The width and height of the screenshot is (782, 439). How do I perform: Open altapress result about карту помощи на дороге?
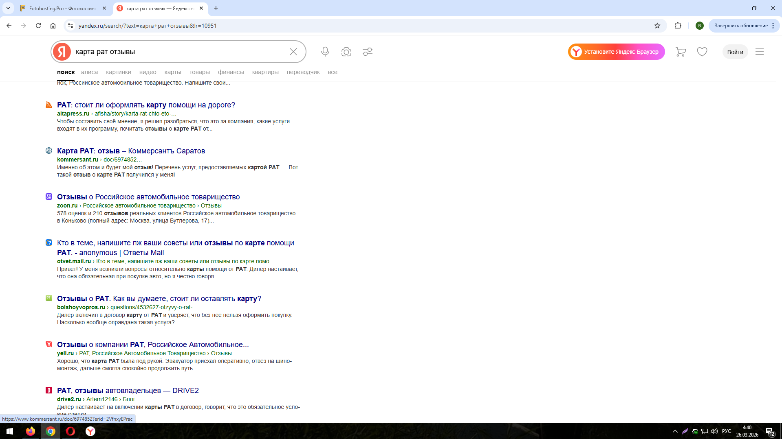point(146,105)
